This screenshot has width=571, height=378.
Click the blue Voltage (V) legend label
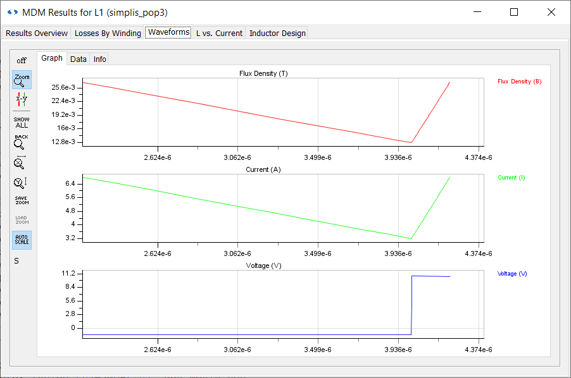pos(511,274)
